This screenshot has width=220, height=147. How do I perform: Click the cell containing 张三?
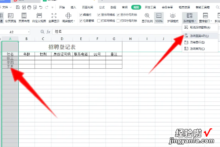click(x=10, y=58)
